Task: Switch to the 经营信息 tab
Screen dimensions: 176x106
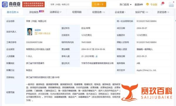Action: click(x=99, y=12)
